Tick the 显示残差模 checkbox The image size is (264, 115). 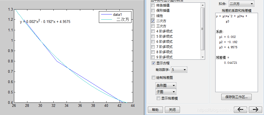click(158, 98)
